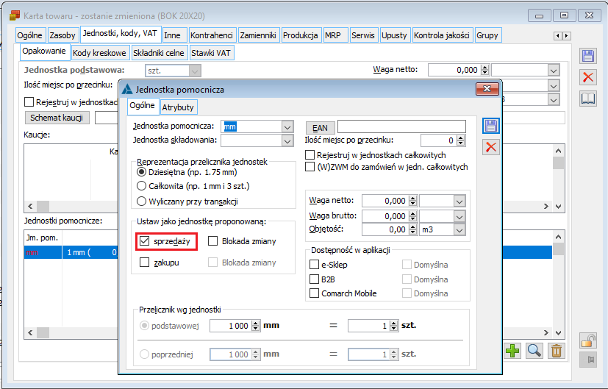Enable the e-Sklep availability checkbox

pyautogui.click(x=315, y=265)
